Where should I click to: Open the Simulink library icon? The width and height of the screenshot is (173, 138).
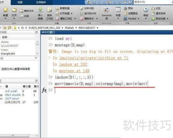(106, 10)
